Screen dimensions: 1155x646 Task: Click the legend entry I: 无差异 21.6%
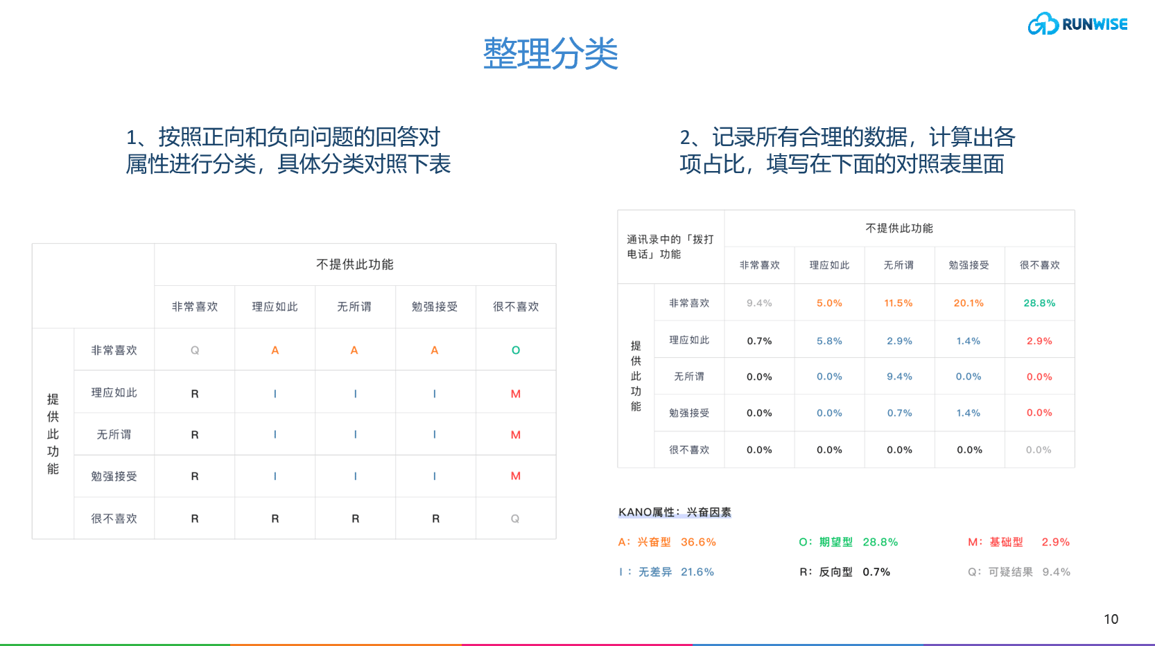pyautogui.click(x=666, y=572)
